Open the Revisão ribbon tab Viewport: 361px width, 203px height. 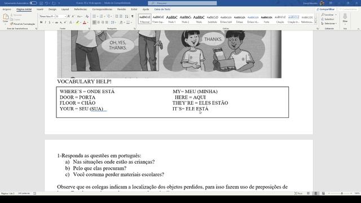(122, 9)
